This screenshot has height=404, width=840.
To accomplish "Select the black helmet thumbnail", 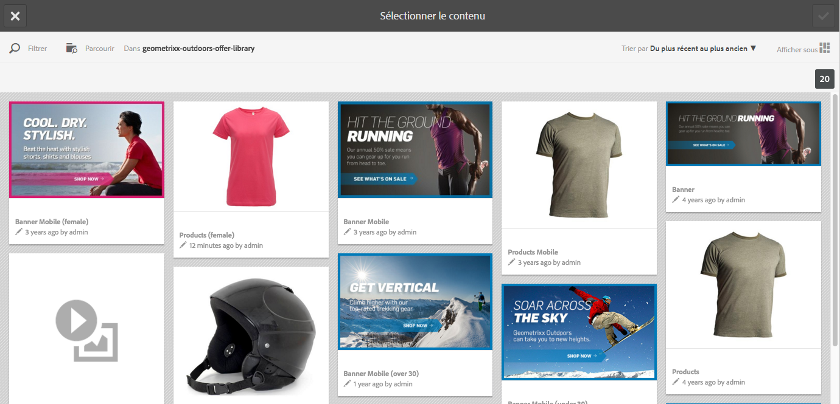I will point(251,335).
